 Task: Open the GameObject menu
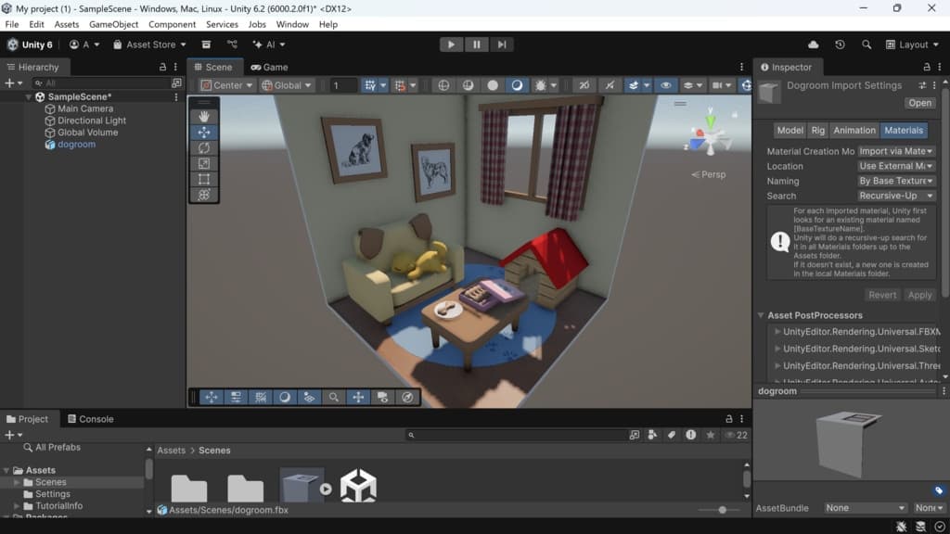(x=113, y=24)
